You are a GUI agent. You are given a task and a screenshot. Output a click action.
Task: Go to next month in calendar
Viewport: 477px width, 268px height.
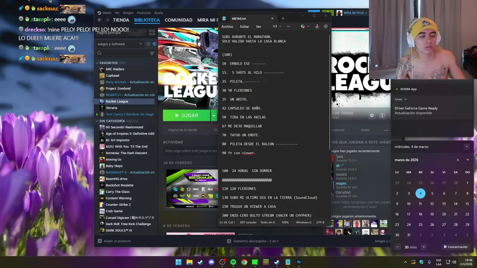tap(468, 160)
